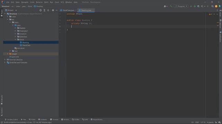Click Expand All in Project panel
This screenshot has height=124, width=222.
point(44,10)
